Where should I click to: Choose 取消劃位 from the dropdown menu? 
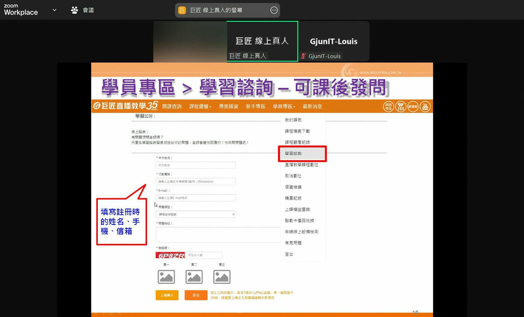pyautogui.click(x=293, y=176)
